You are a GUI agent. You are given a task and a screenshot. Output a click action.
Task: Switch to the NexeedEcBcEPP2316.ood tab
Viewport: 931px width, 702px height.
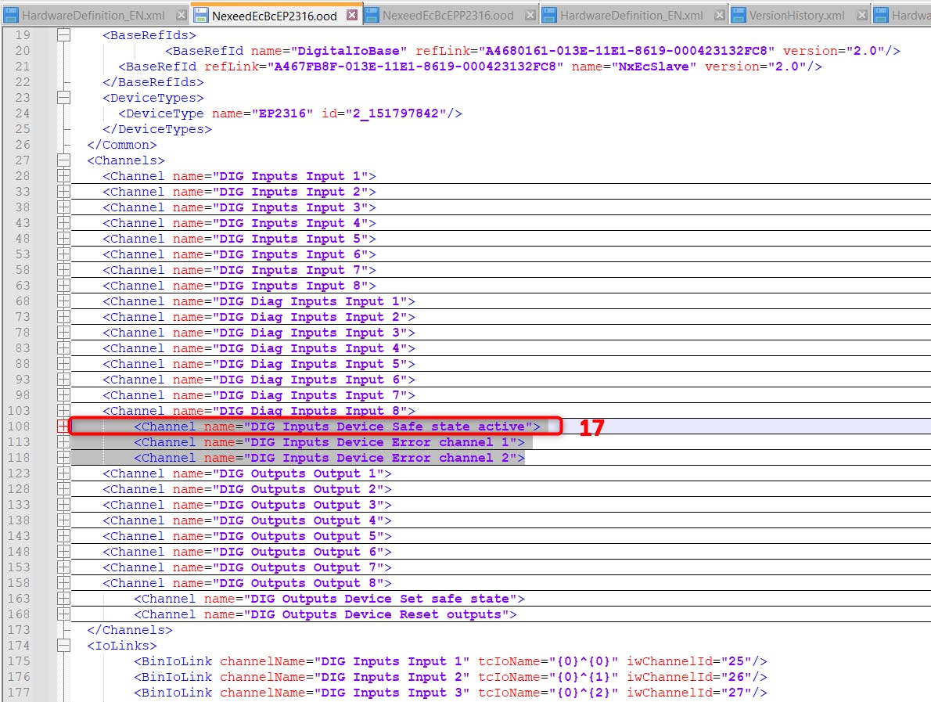coord(448,15)
